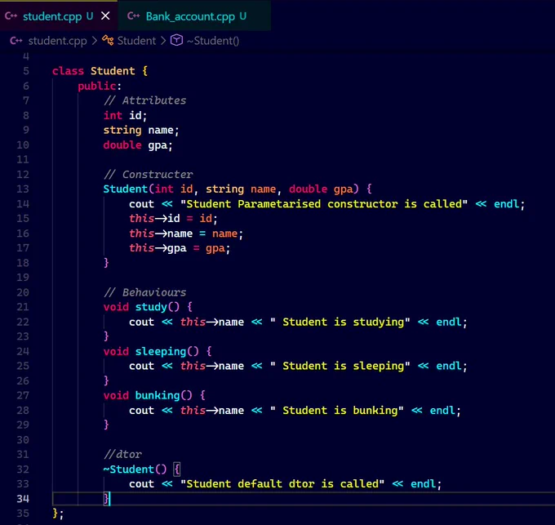Image resolution: width=555 pixels, height=525 pixels.
Task: Click the '// Attributes' comment
Action: (x=144, y=100)
